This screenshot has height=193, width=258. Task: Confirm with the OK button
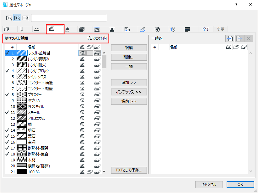point(240,185)
